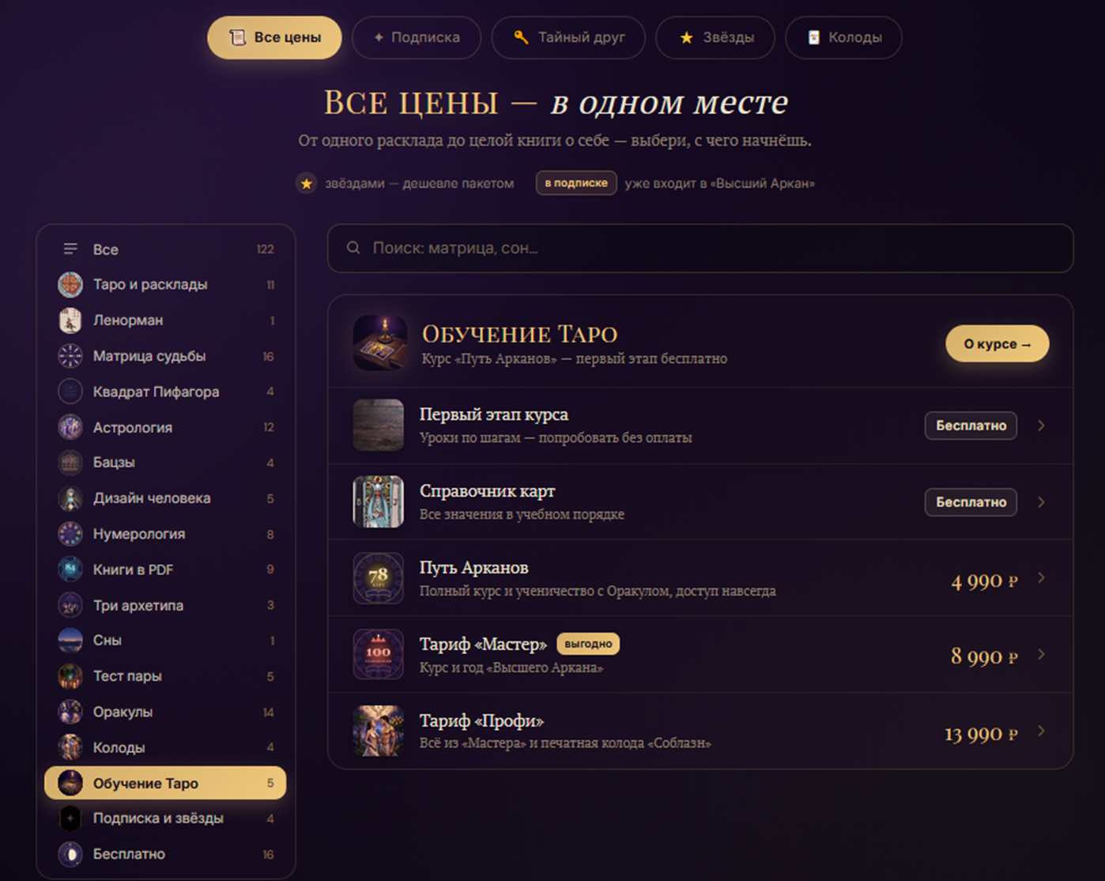The height and width of the screenshot is (881, 1105).
Task: Click the Бацзы category icon
Action: 70,463
